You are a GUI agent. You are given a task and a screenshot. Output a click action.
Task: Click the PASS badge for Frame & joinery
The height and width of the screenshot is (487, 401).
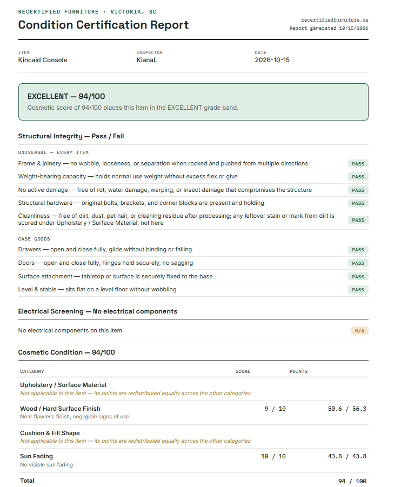pos(358,164)
